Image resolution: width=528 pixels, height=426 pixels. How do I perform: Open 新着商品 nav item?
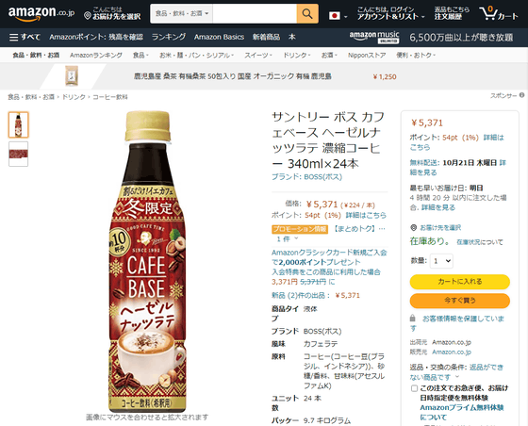click(x=266, y=37)
